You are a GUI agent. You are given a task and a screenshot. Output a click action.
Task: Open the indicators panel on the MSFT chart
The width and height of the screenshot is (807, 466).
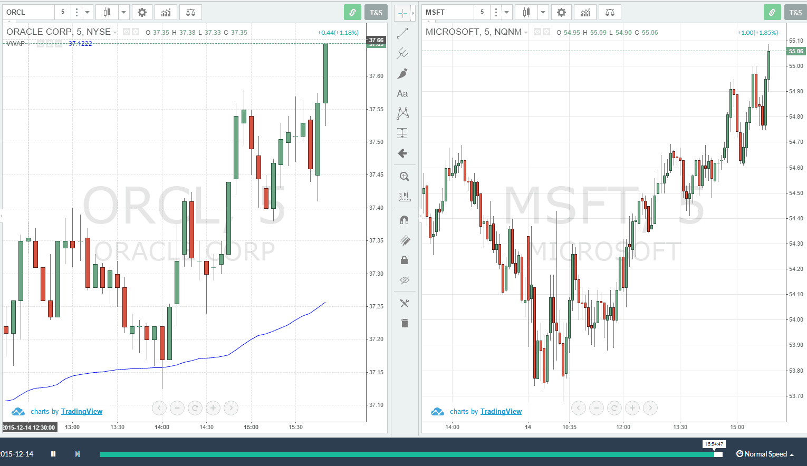pyautogui.click(x=585, y=12)
